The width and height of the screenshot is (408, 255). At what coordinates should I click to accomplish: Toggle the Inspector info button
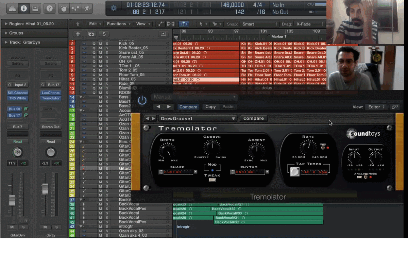[x=23, y=8]
